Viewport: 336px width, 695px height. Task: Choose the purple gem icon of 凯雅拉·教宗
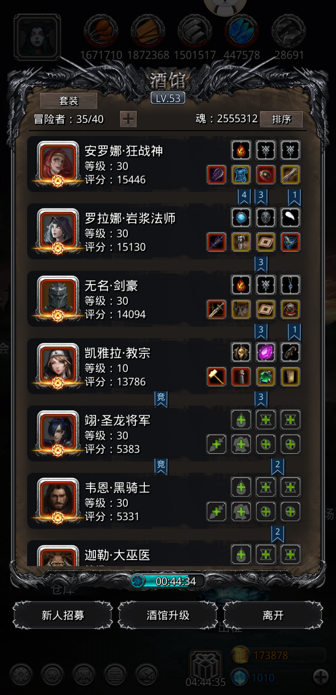(266, 352)
